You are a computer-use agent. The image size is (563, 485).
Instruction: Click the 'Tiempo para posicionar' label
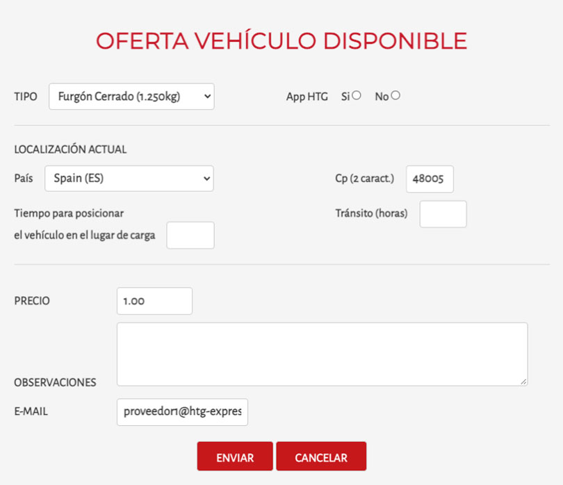tap(69, 213)
